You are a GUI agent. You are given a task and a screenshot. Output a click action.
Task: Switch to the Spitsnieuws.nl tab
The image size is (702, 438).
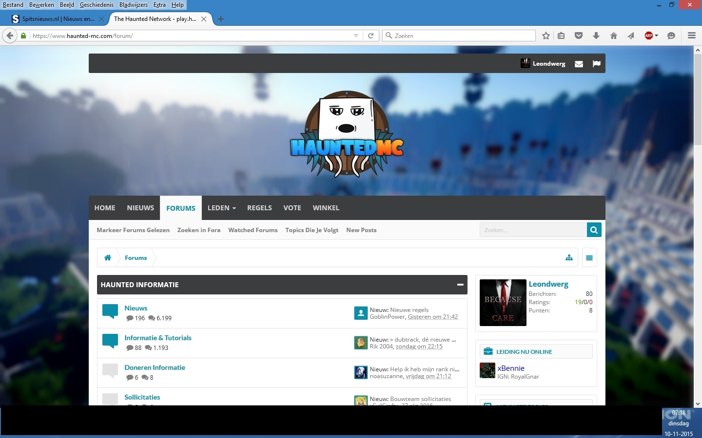[x=58, y=19]
